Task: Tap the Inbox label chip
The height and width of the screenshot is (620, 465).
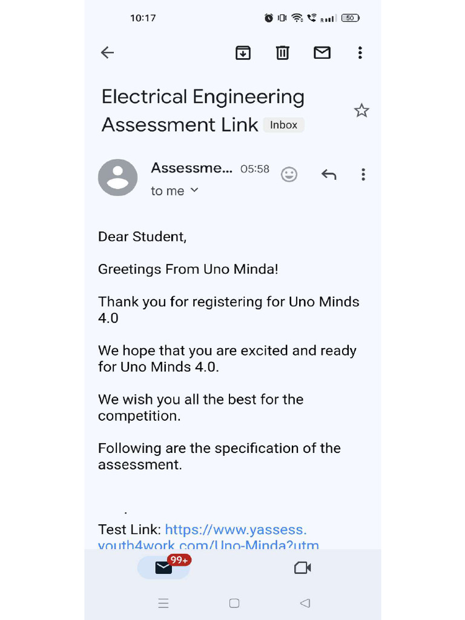Action: pos(283,125)
